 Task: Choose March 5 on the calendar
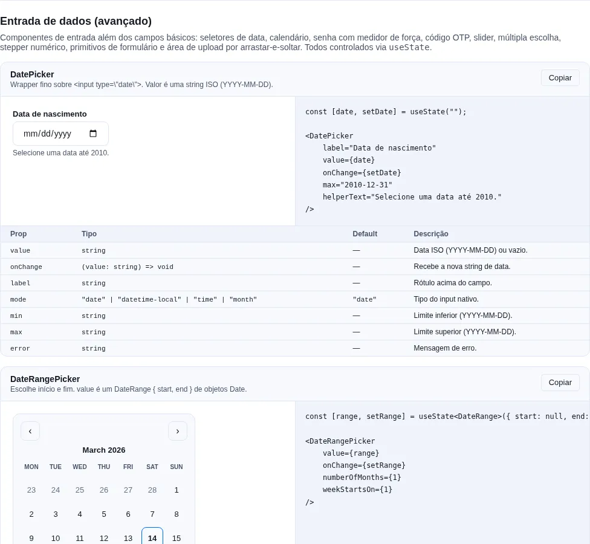point(104,514)
